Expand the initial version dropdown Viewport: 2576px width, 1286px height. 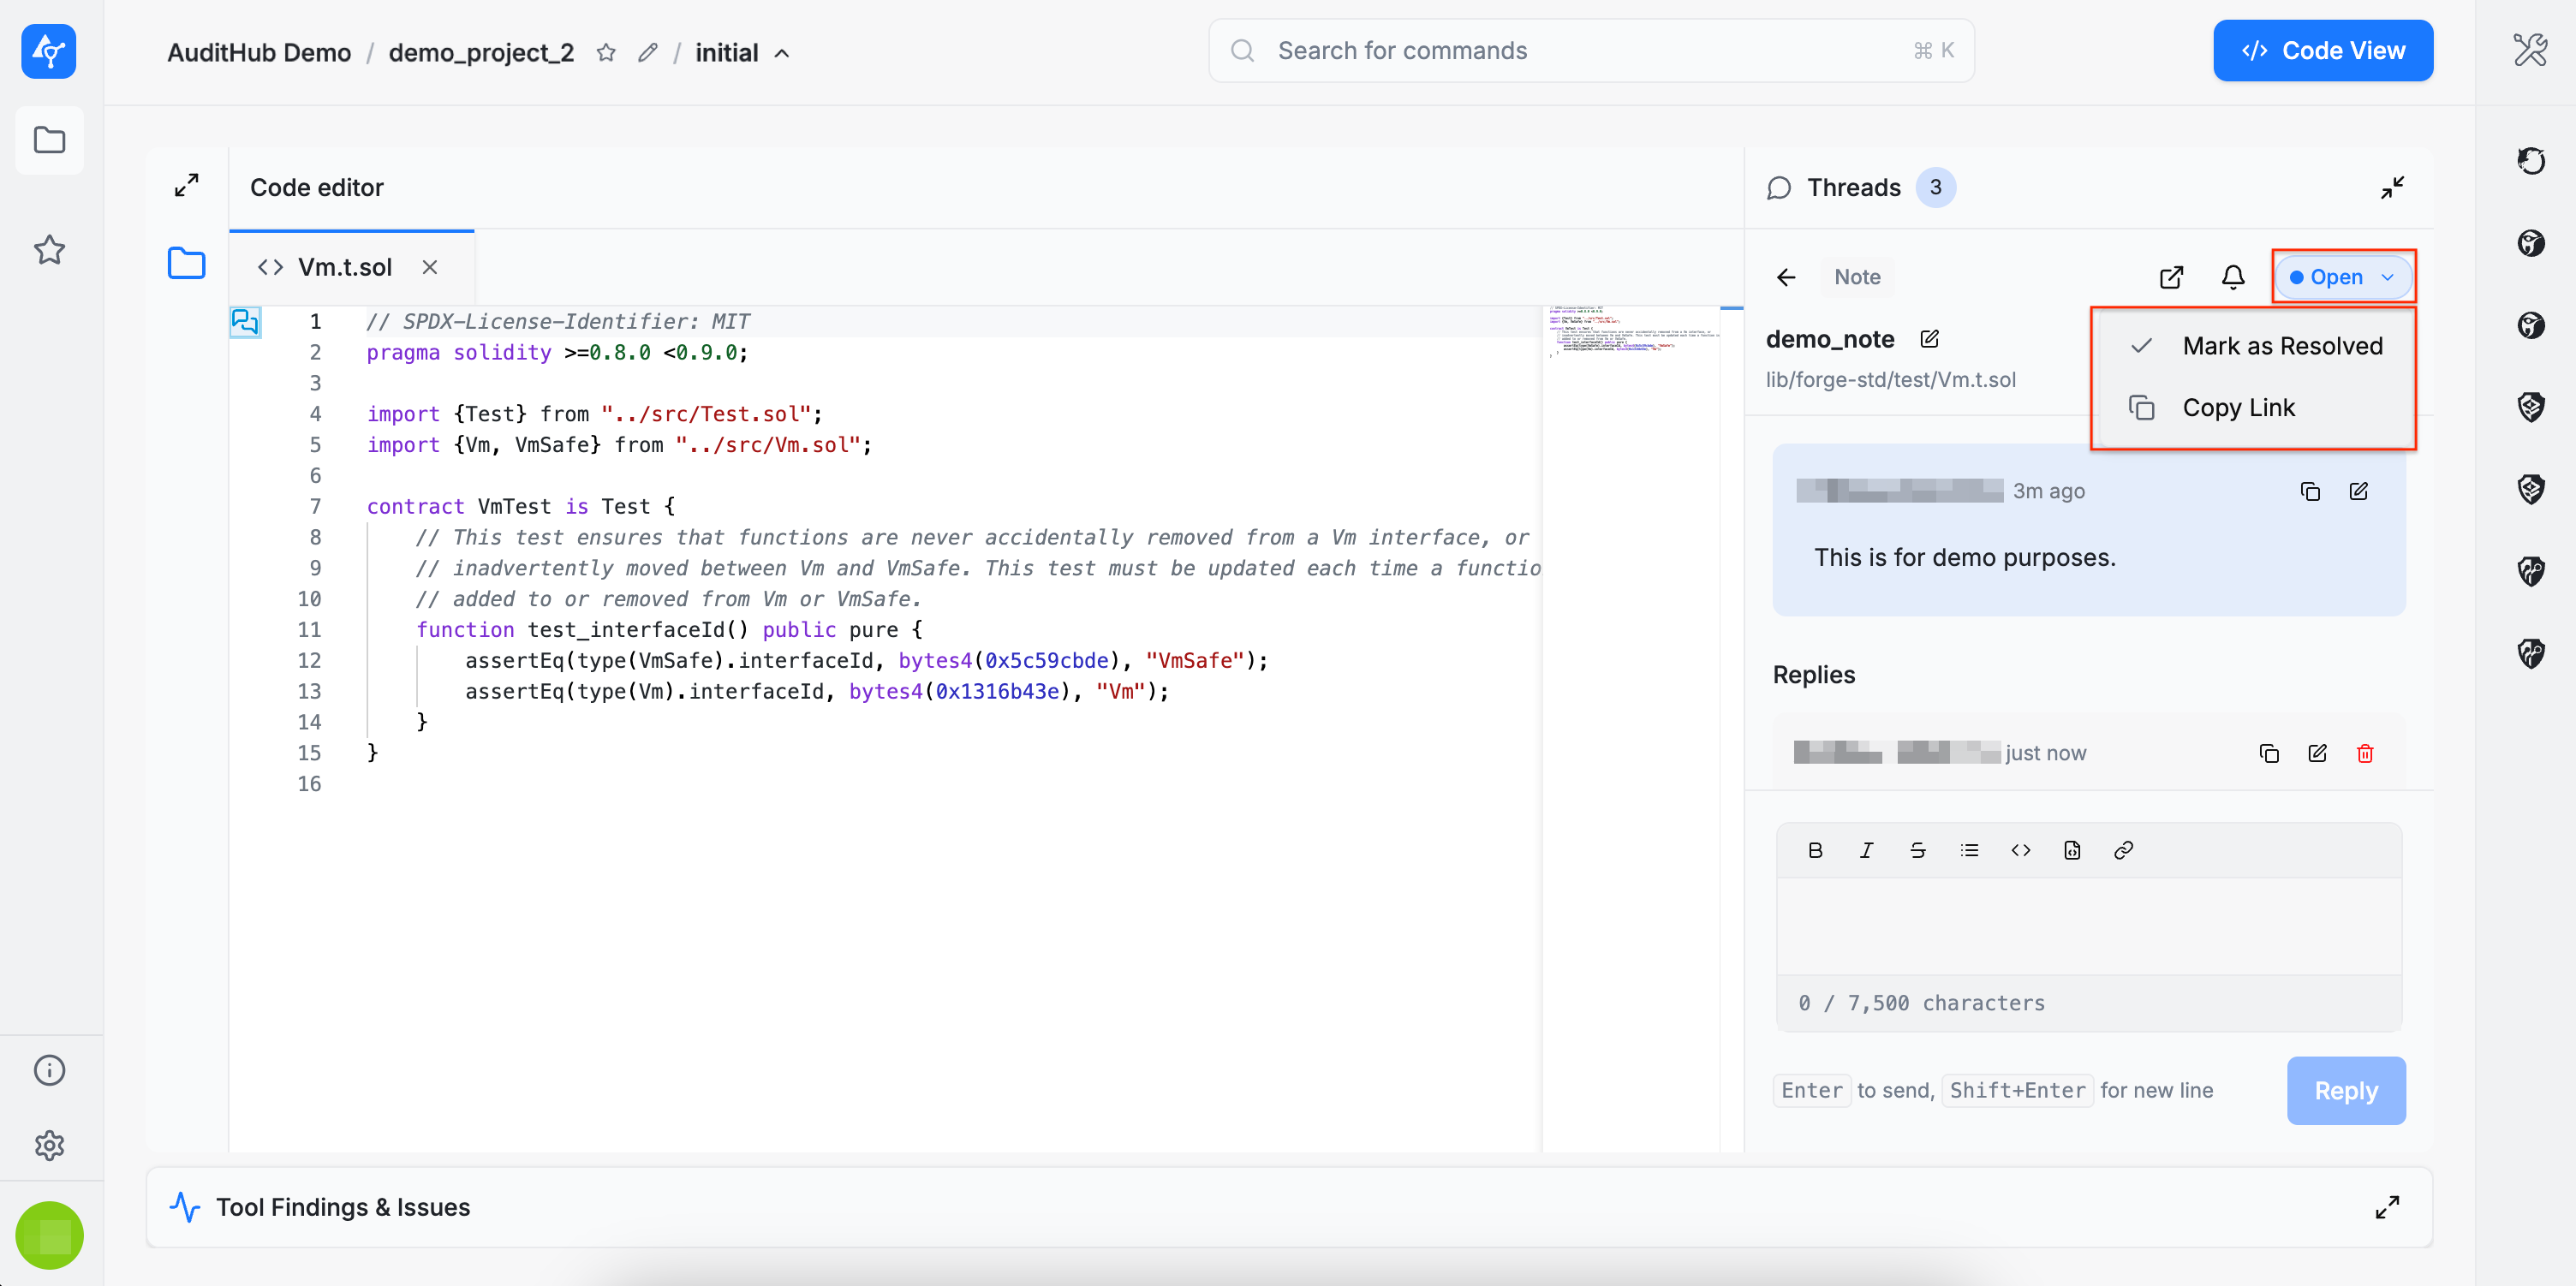pyautogui.click(x=782, y=53)
